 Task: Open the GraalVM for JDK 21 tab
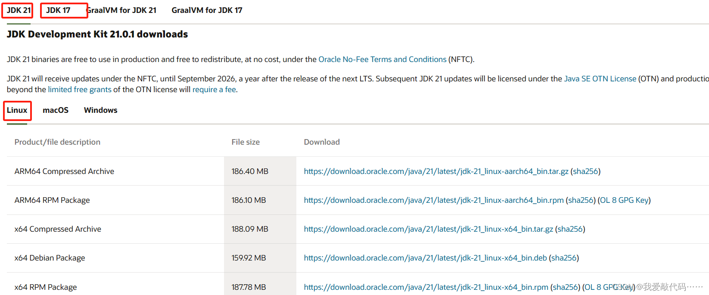(x=121, y=10)
